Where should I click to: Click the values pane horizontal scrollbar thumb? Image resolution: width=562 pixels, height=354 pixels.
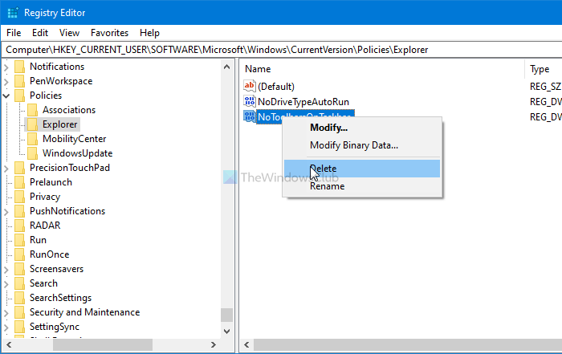(408, 344)
